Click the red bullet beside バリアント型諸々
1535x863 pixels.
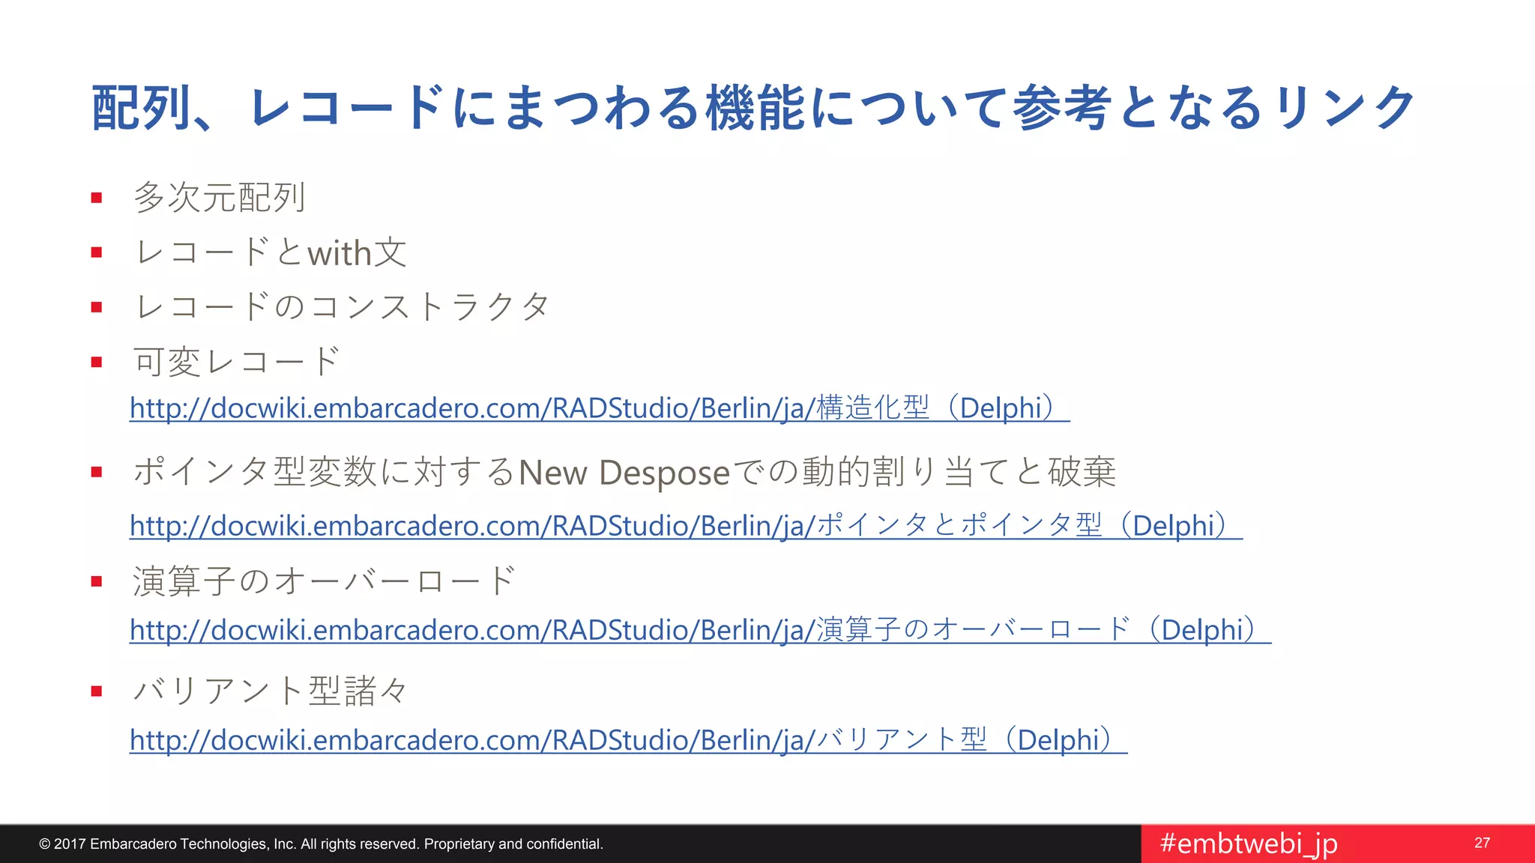point(96,691)
